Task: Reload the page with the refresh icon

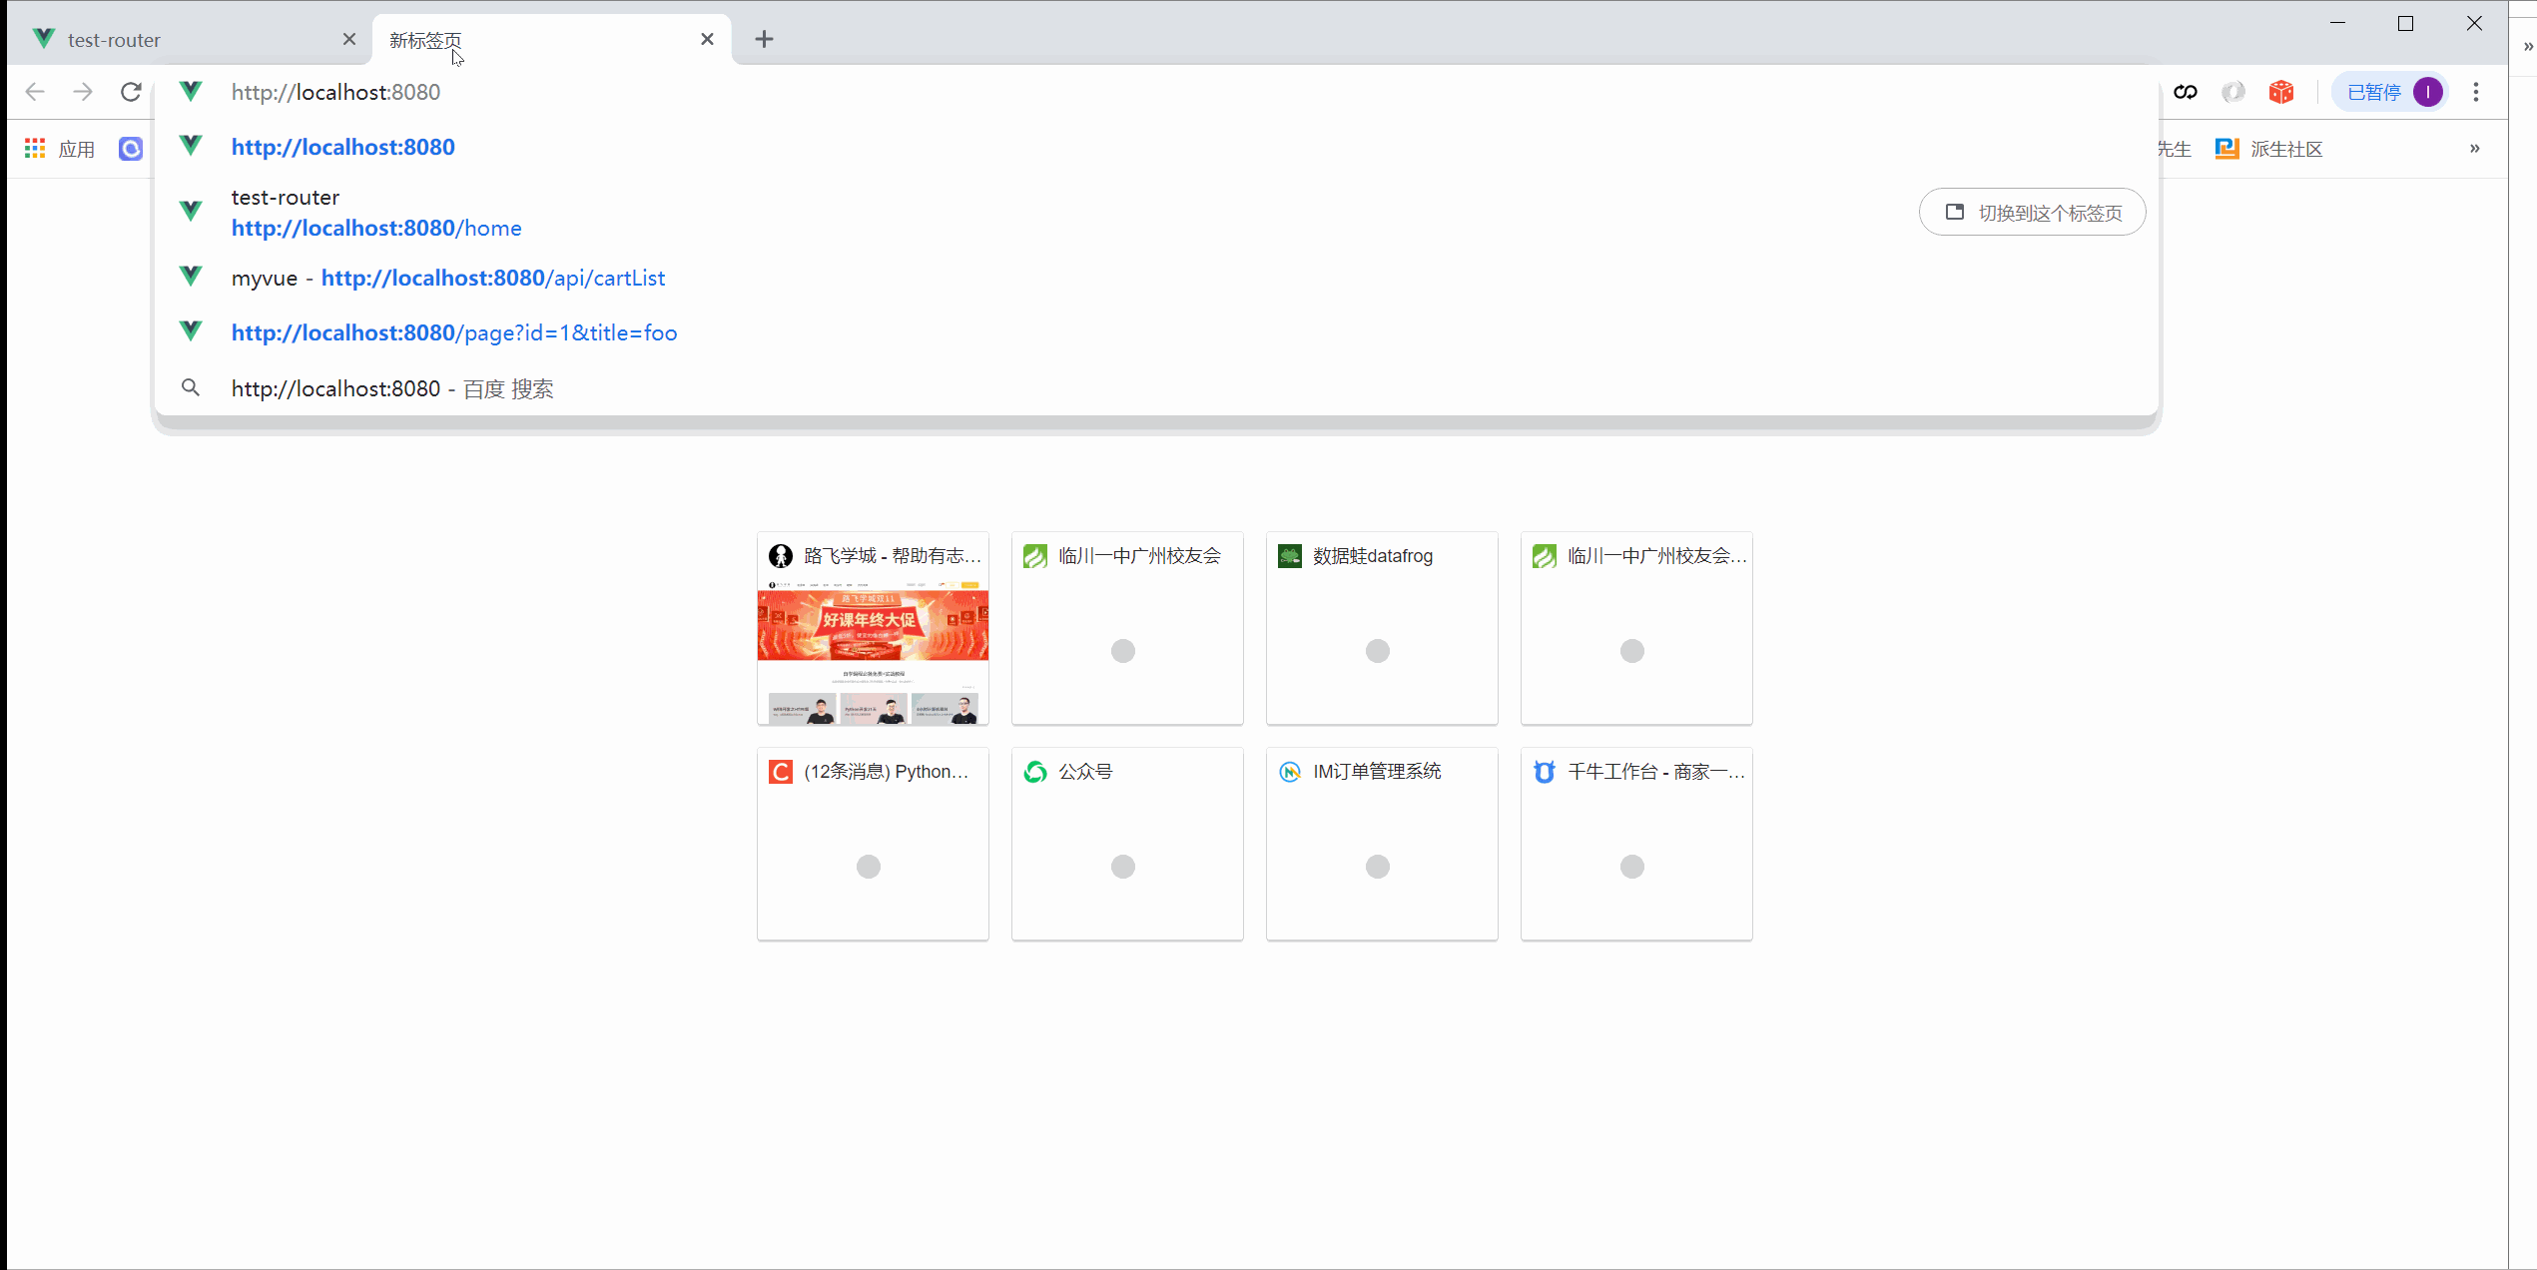Action: tap(131, 92)
